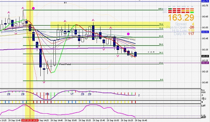The width and height of the screenshot is (210, 122).
Task: Select the 61.8 Fibonacci level label
Action: click(161, 36)
